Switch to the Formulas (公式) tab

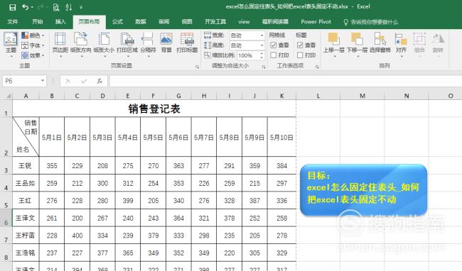(117, 22)
